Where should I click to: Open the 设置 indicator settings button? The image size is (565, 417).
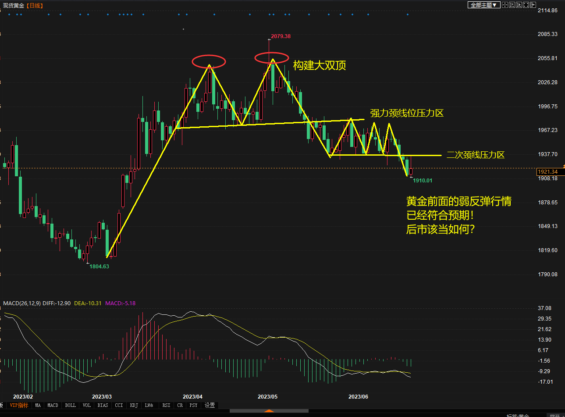(210, 406)
